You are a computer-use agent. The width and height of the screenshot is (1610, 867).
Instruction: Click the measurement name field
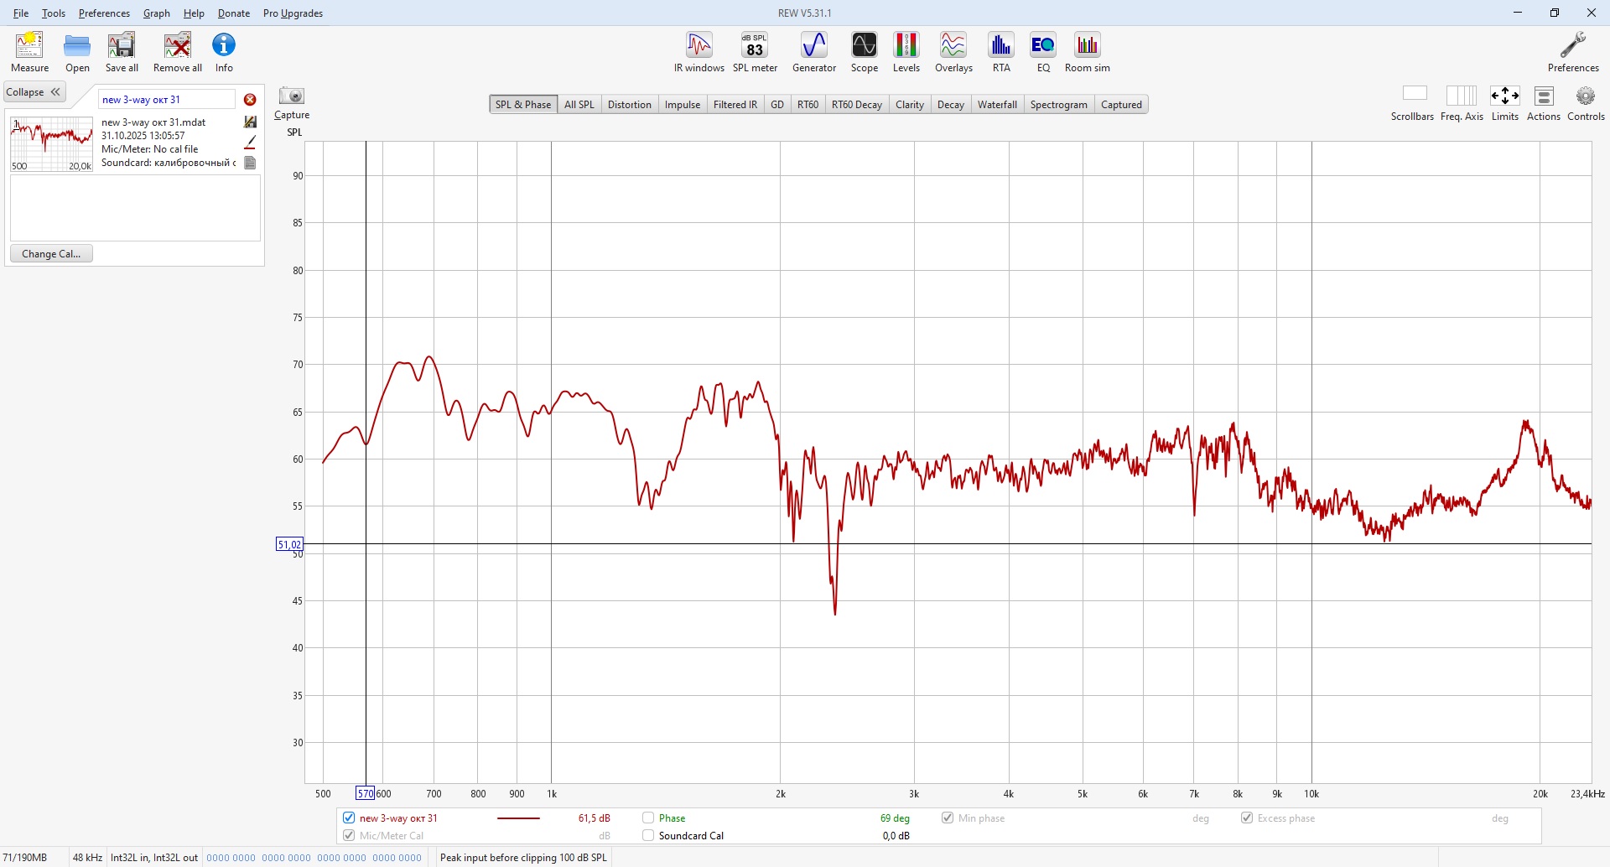[x=166, y=100]
